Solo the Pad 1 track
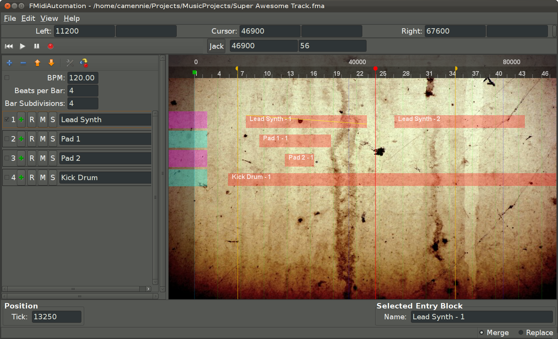Image resolution: width=558 pixels, height=339 pixels. [x=53, y=139]
